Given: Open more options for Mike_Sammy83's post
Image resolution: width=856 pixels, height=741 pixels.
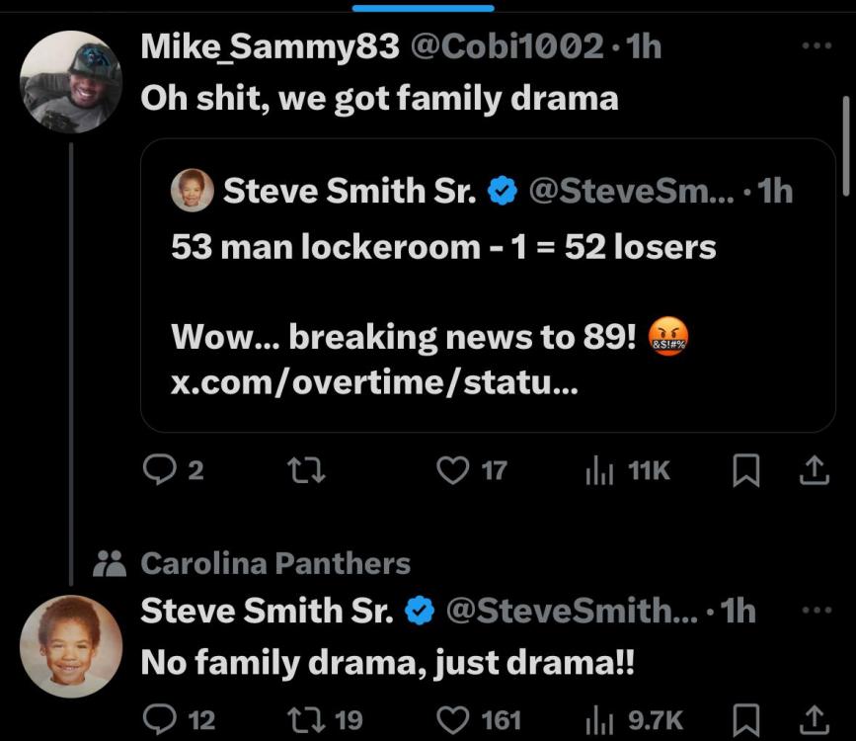Looking at the screenshot, I should pyautogui.click(x=817, y=45).
